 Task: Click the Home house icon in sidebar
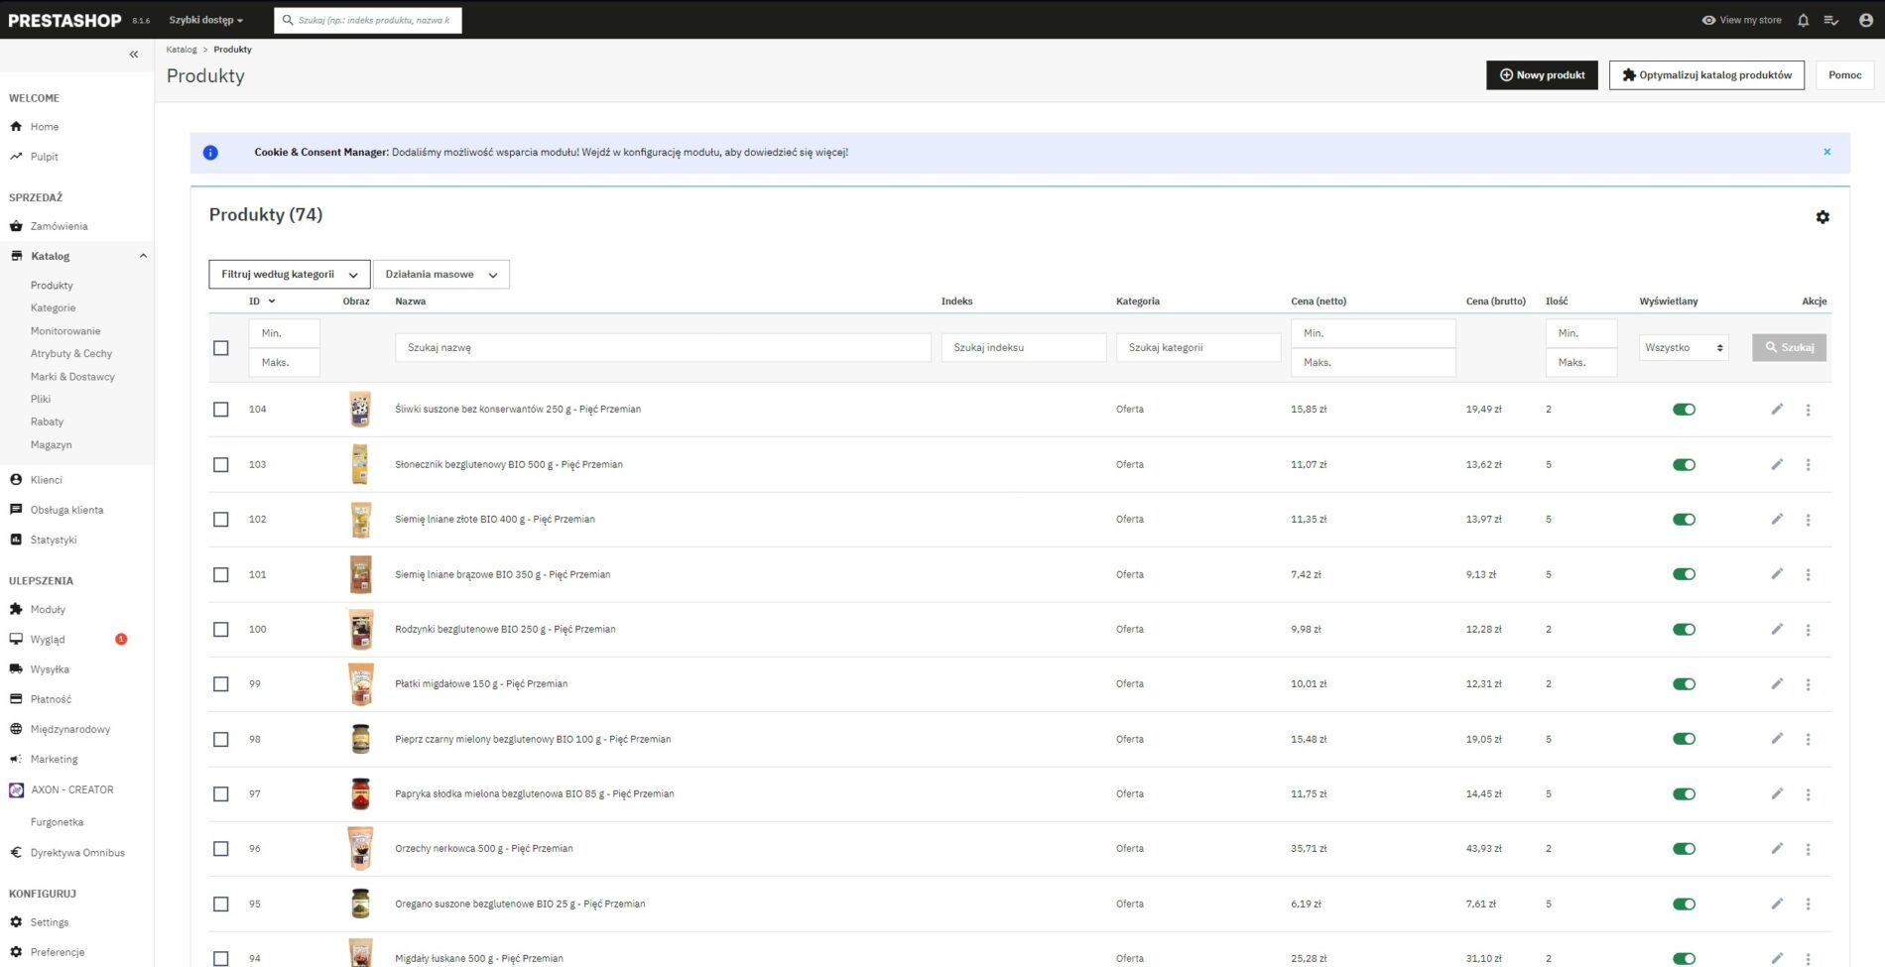[x=16, y=126]
